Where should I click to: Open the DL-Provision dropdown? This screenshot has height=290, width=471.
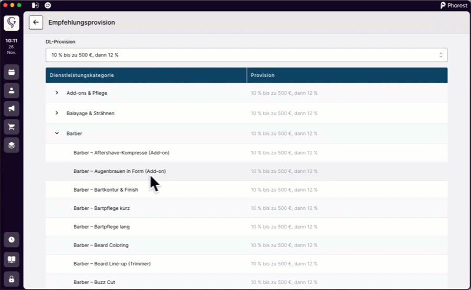point(246,55)
